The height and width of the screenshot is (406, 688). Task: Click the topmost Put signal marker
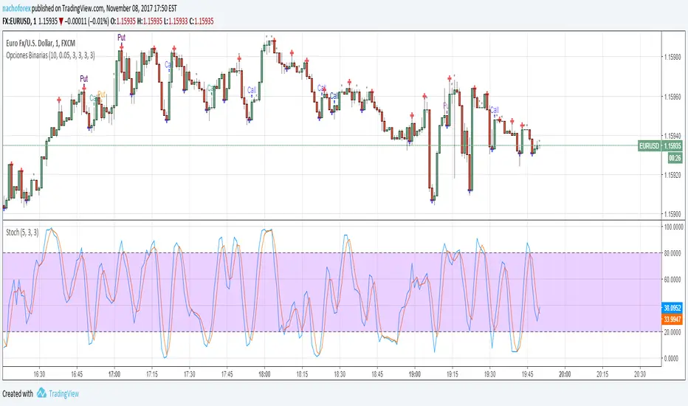coord(122,38)
